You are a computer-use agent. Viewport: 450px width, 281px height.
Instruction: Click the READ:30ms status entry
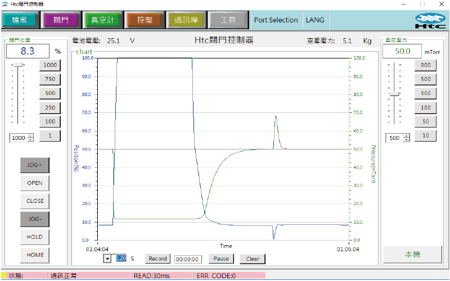[x=151, y=276]
